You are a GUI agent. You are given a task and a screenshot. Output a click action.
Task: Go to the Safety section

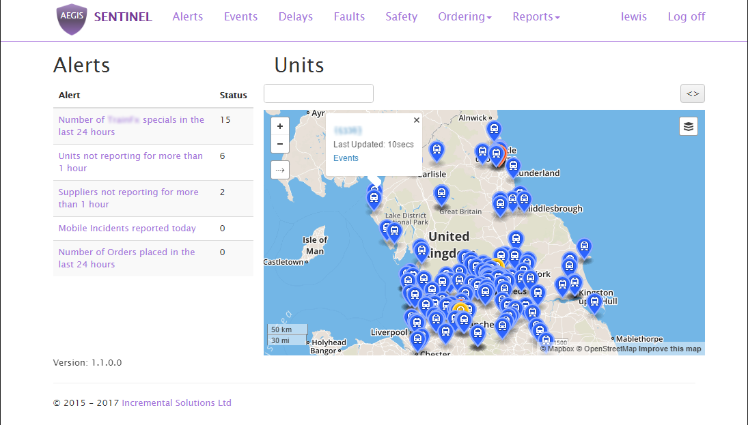click(401, 17)
